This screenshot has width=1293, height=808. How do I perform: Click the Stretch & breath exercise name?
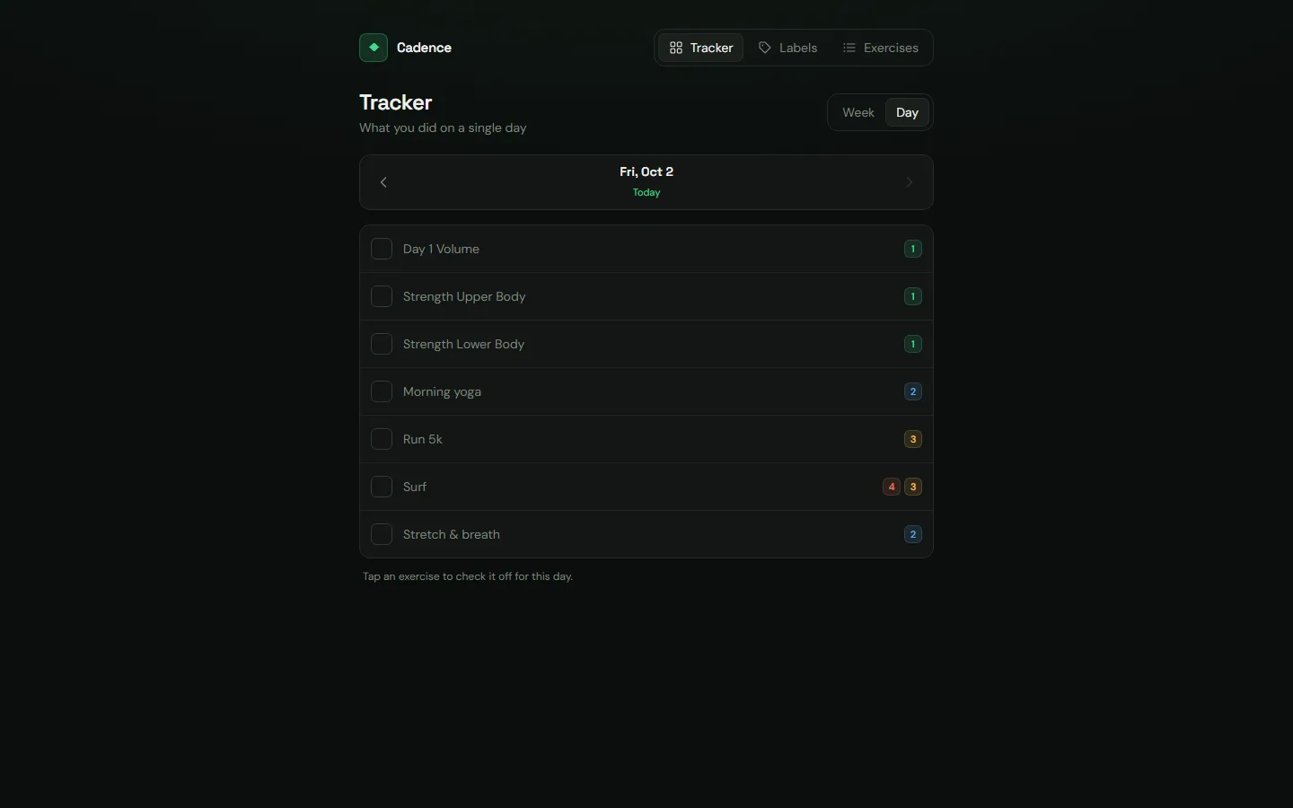(452, 534)
